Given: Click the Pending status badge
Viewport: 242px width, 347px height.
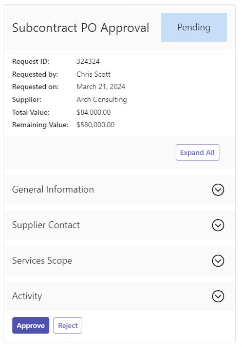Looking at the screenshot, I should 194,27.
